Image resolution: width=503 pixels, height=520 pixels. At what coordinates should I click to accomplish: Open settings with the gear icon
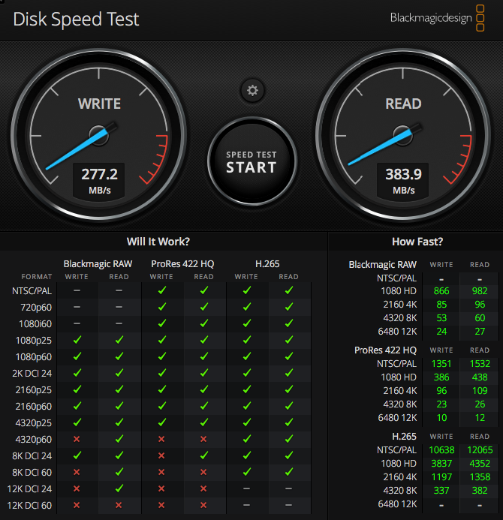pyautogui.click(x=252, y=90)
